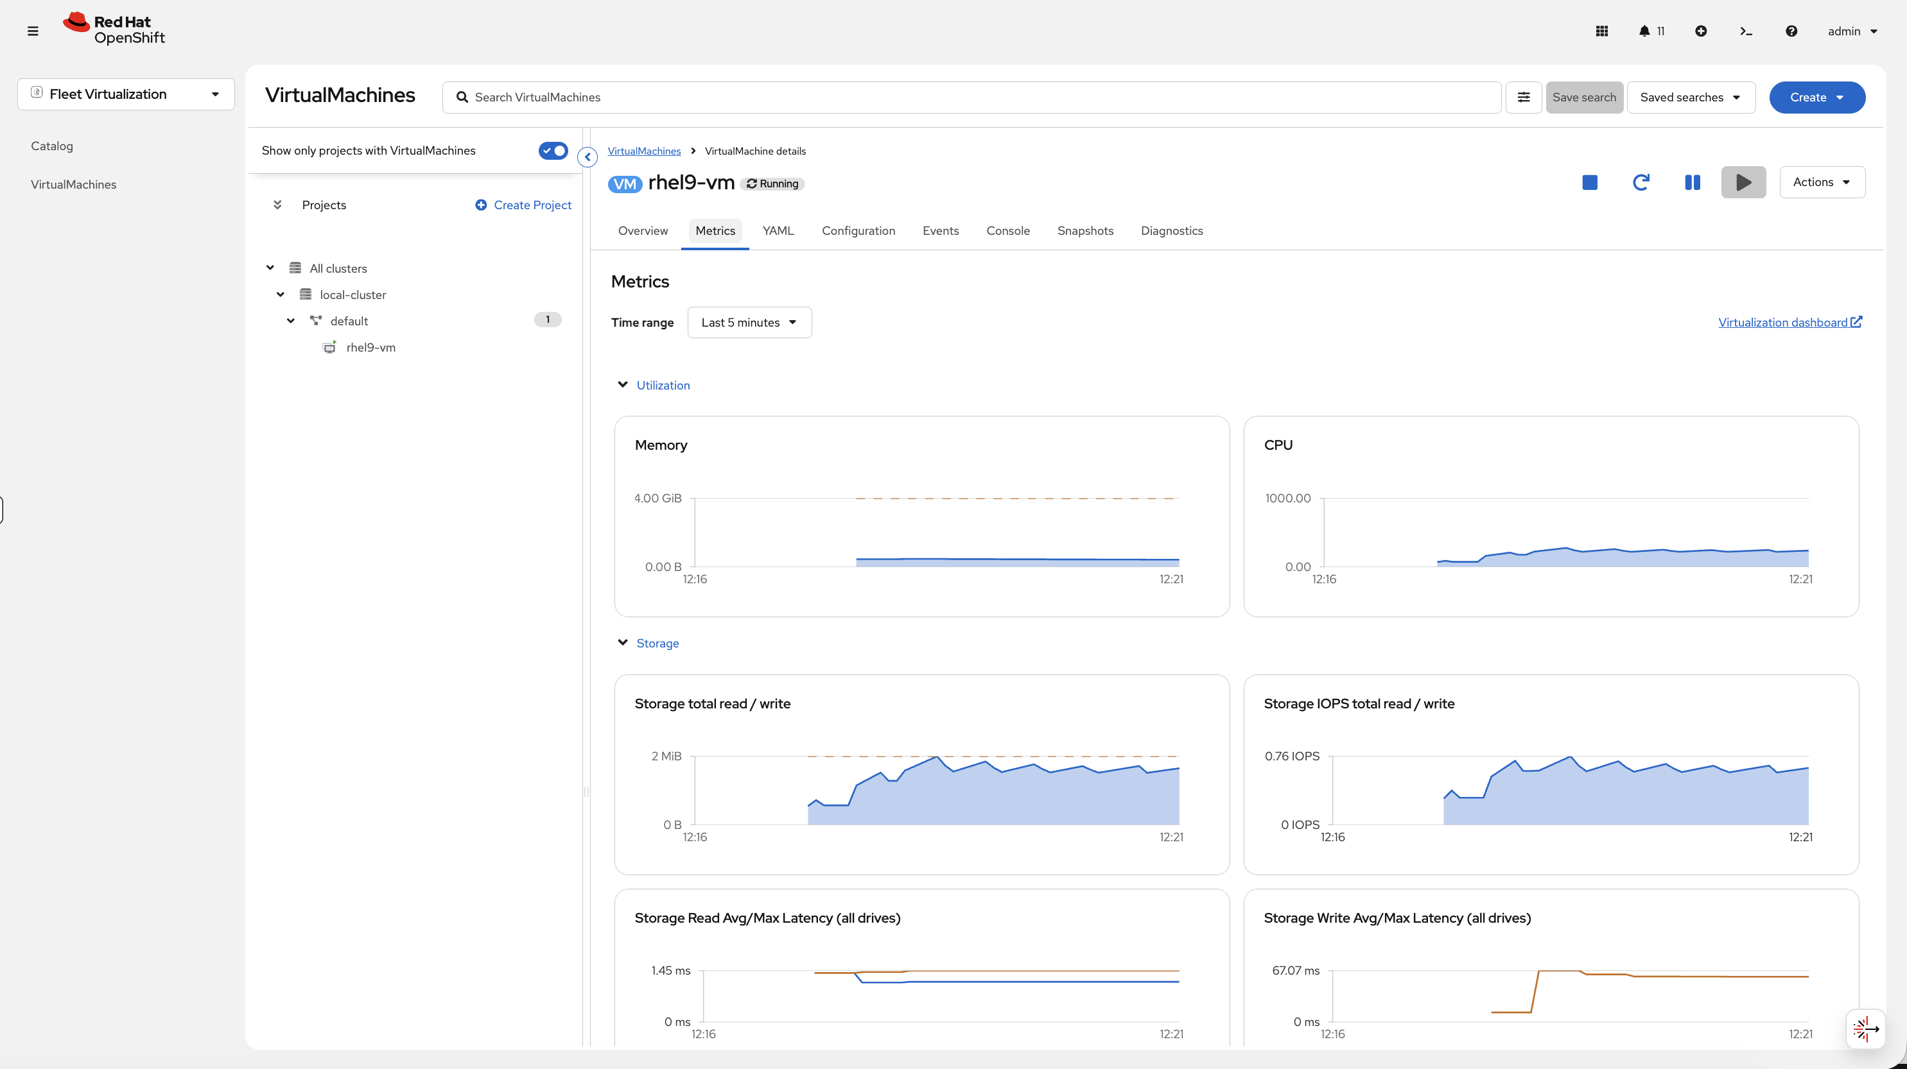Disable Show only projects with VirtualMachines
Viewport: 1907px width, 1069px height.
(x=552, y=150)
